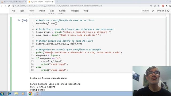Click output 'Using Samba'
Image resolution: width=171 pixels, height=96 pixels.
(x=37, y=90)
